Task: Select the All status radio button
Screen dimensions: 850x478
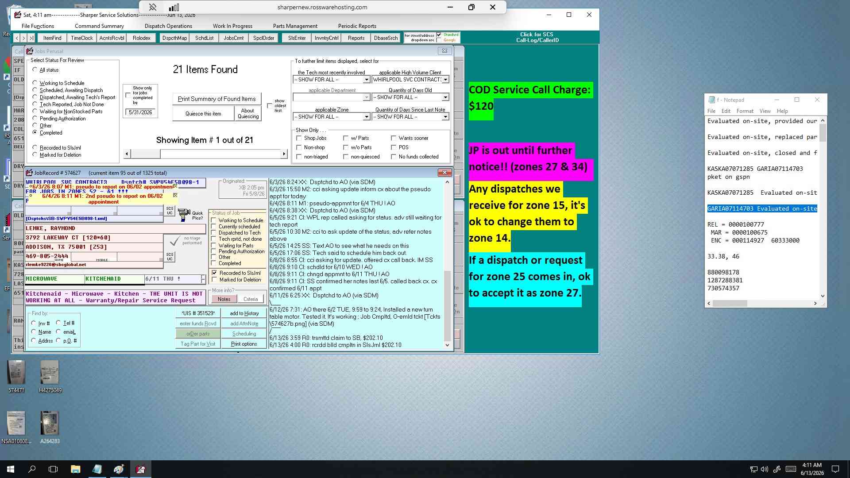Action: click(x=35, y=70)
